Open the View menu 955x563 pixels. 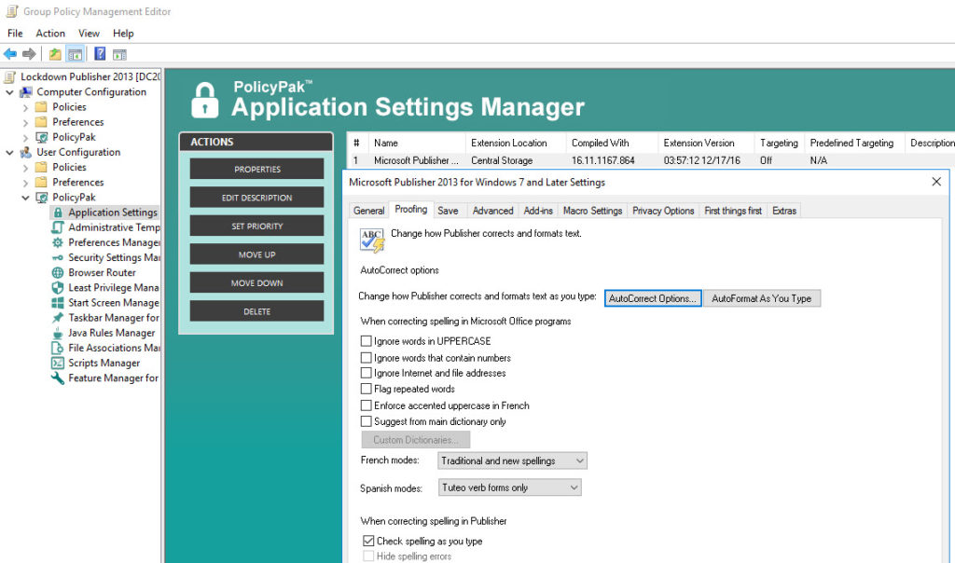coord(89,34)
